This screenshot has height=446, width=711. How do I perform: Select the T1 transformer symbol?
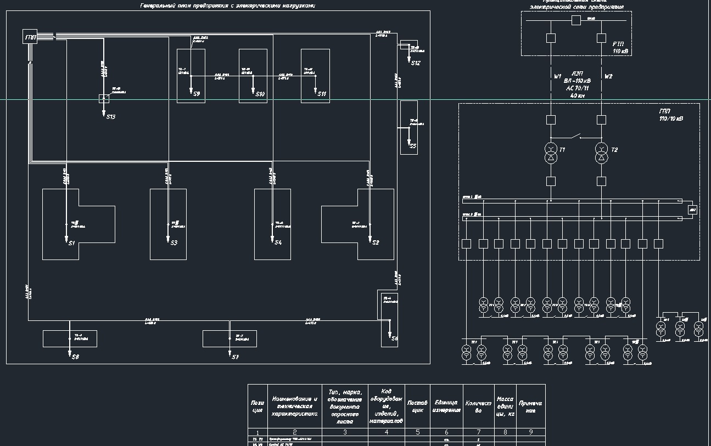click(x=551, y=153)
